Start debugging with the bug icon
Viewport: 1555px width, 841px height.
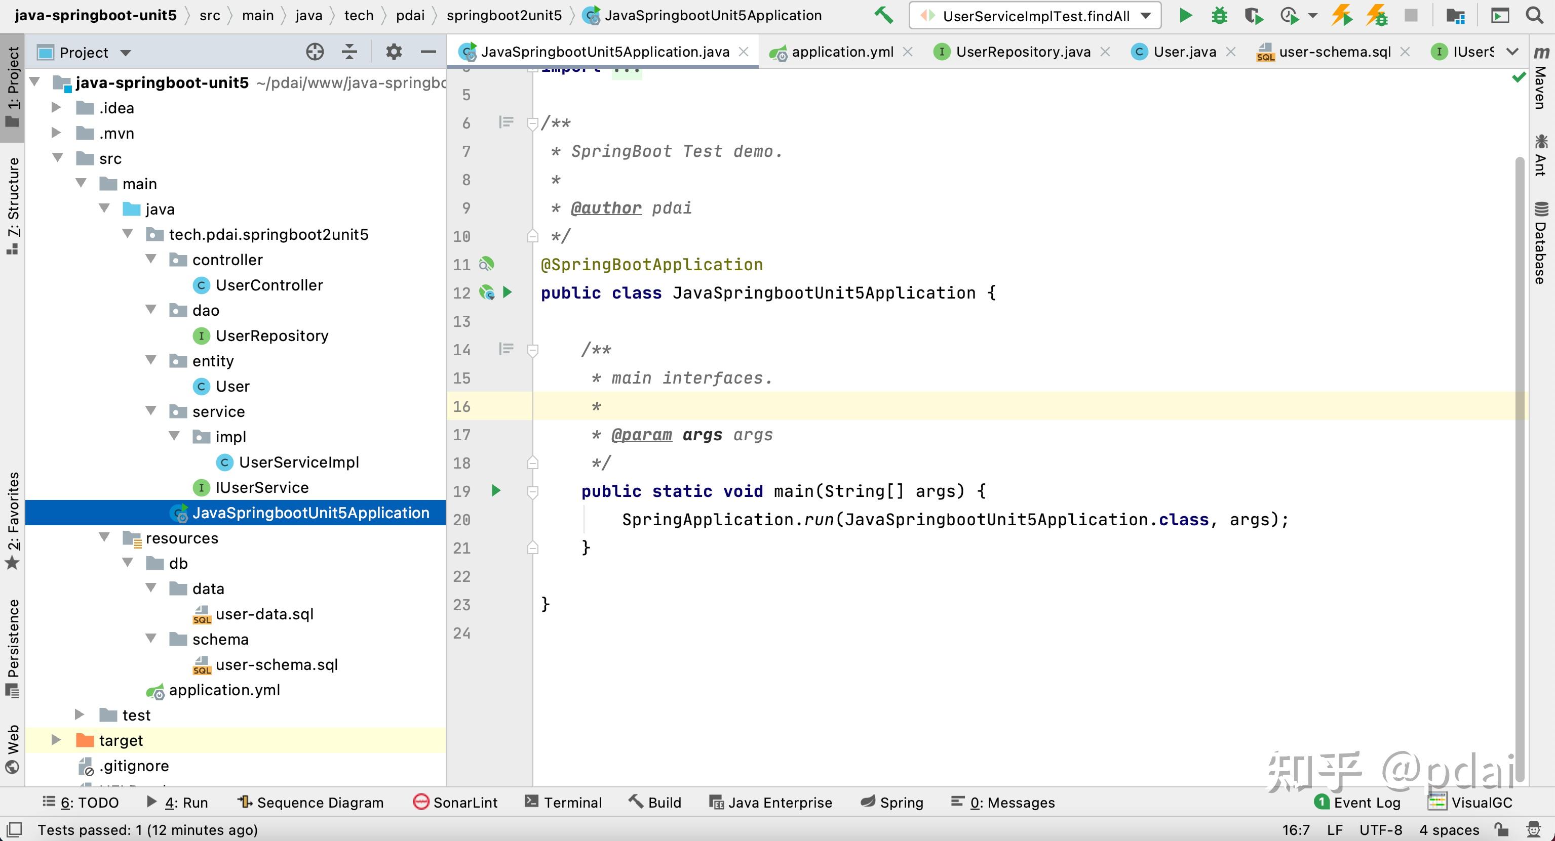[x=1219, y=16]
